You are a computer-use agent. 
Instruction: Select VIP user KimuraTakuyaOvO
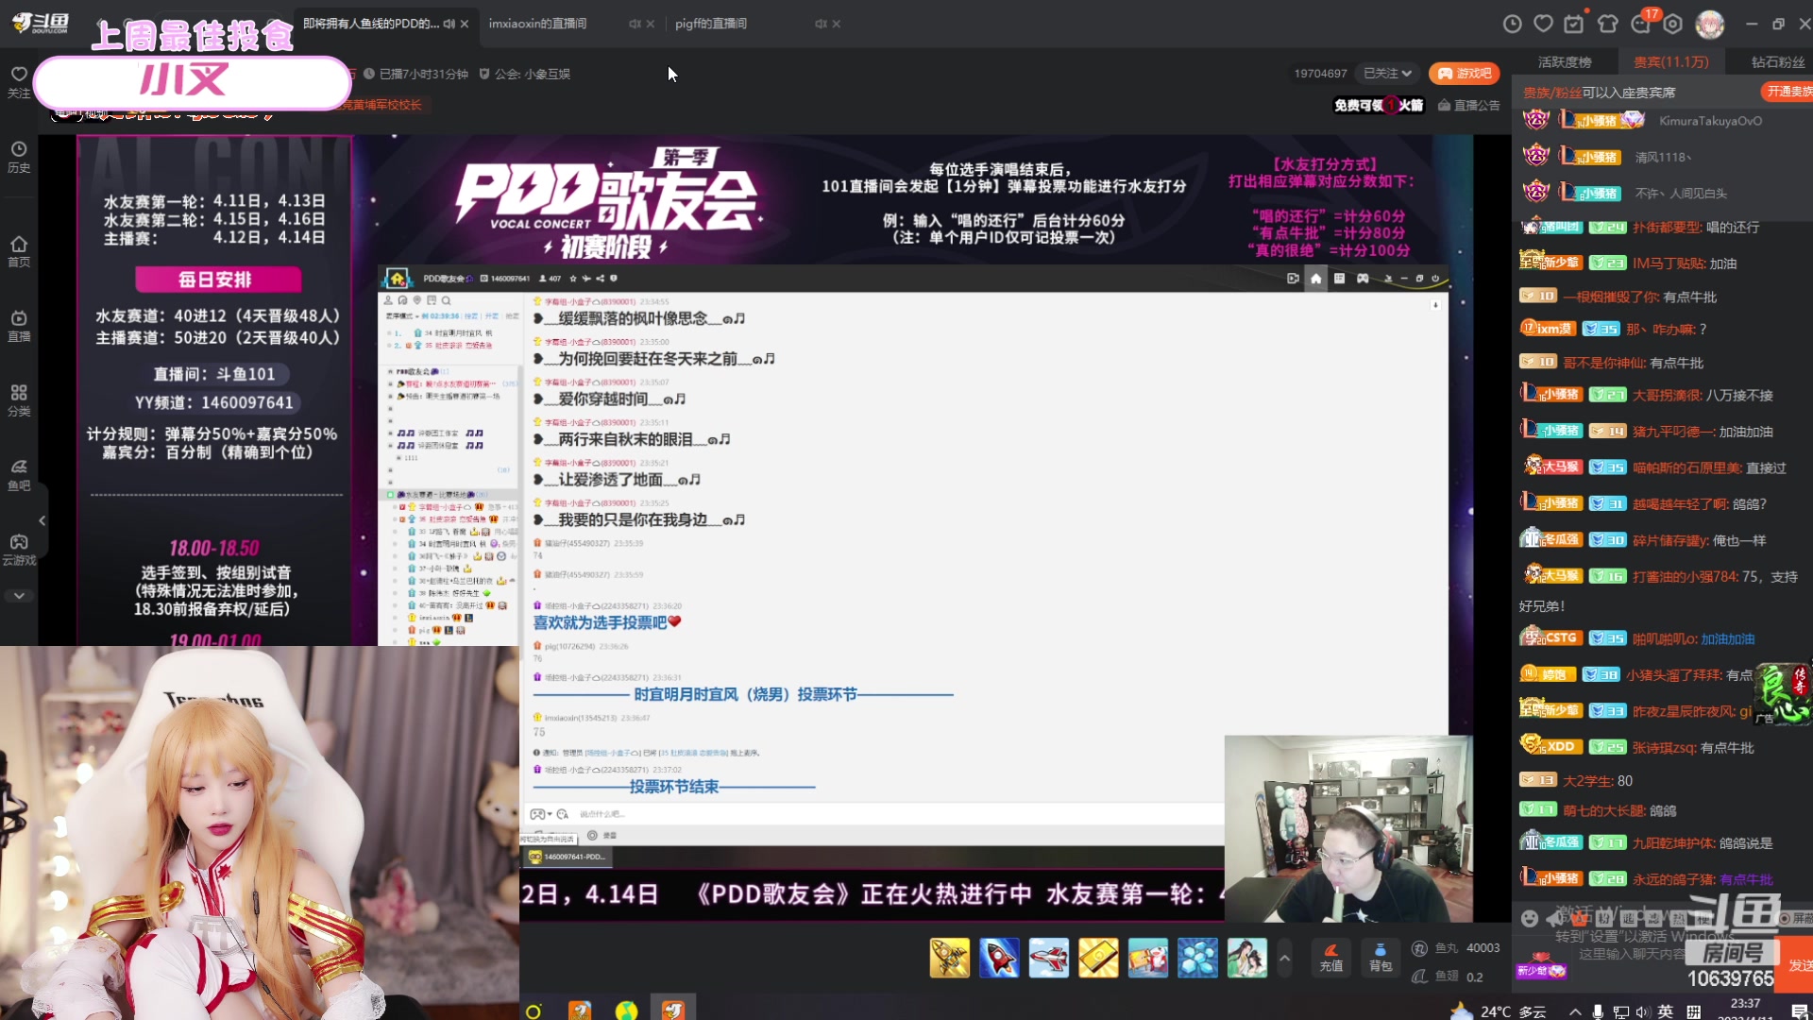1710,121
